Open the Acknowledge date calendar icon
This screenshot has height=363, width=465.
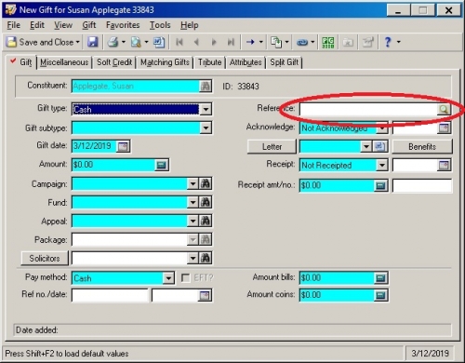444,128
